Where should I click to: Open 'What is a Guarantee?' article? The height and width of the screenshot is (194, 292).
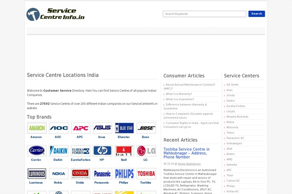coord(180,99)
